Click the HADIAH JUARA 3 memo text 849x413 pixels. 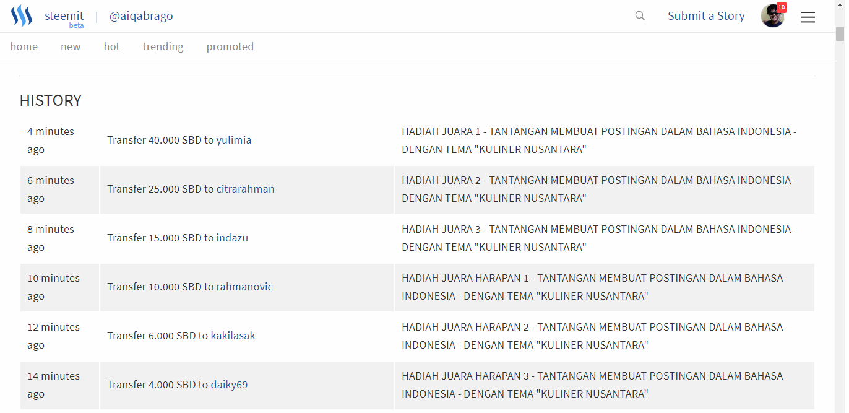599,238
